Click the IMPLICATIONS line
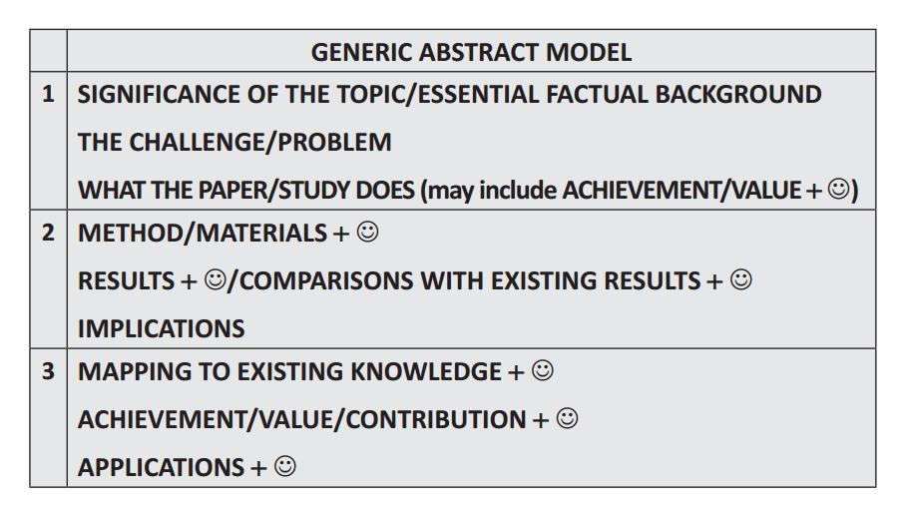 click(x=162, y=328)
